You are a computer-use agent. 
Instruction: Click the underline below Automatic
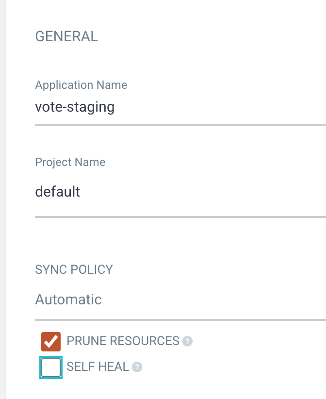tap(180, 320)
